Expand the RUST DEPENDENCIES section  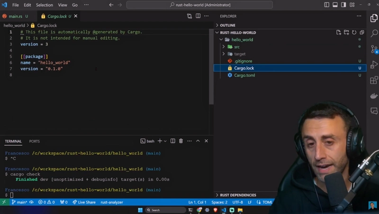click(x=238, y=195)
